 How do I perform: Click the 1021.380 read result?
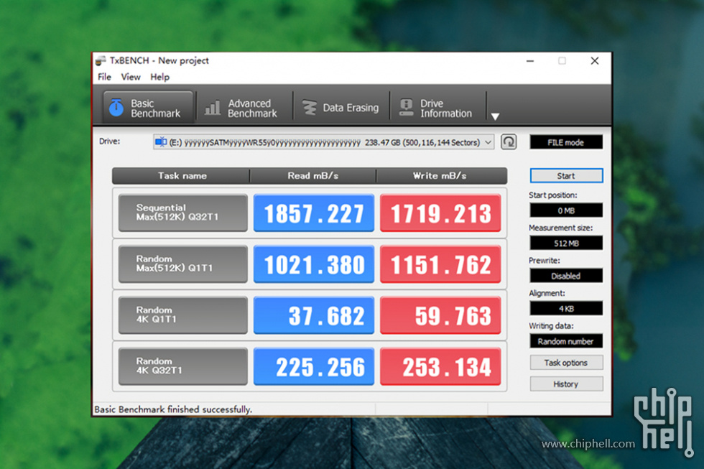[314, 264]
